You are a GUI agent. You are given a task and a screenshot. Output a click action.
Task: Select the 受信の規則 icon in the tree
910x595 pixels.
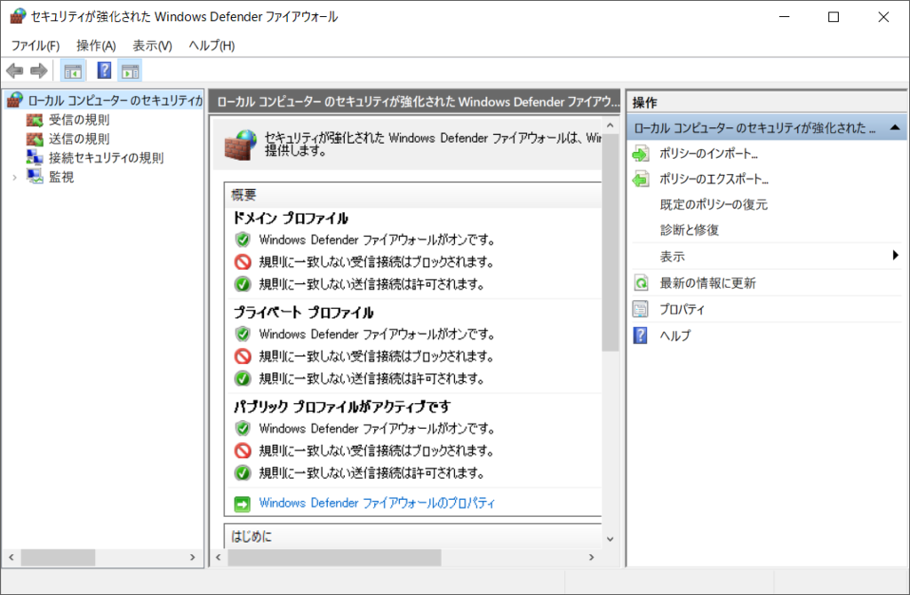coord(35,120)
